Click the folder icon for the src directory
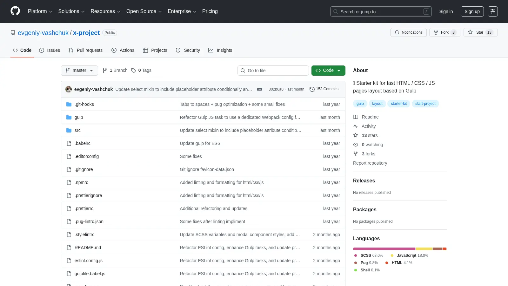Viewport: 508px width, 286px height. pos(69,130)
